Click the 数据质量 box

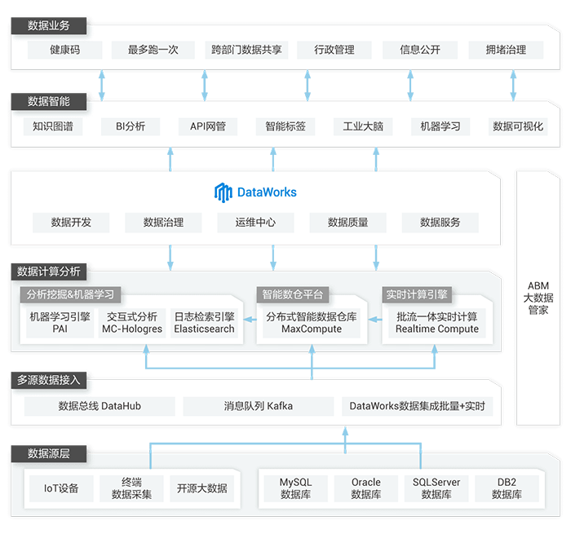347,223
